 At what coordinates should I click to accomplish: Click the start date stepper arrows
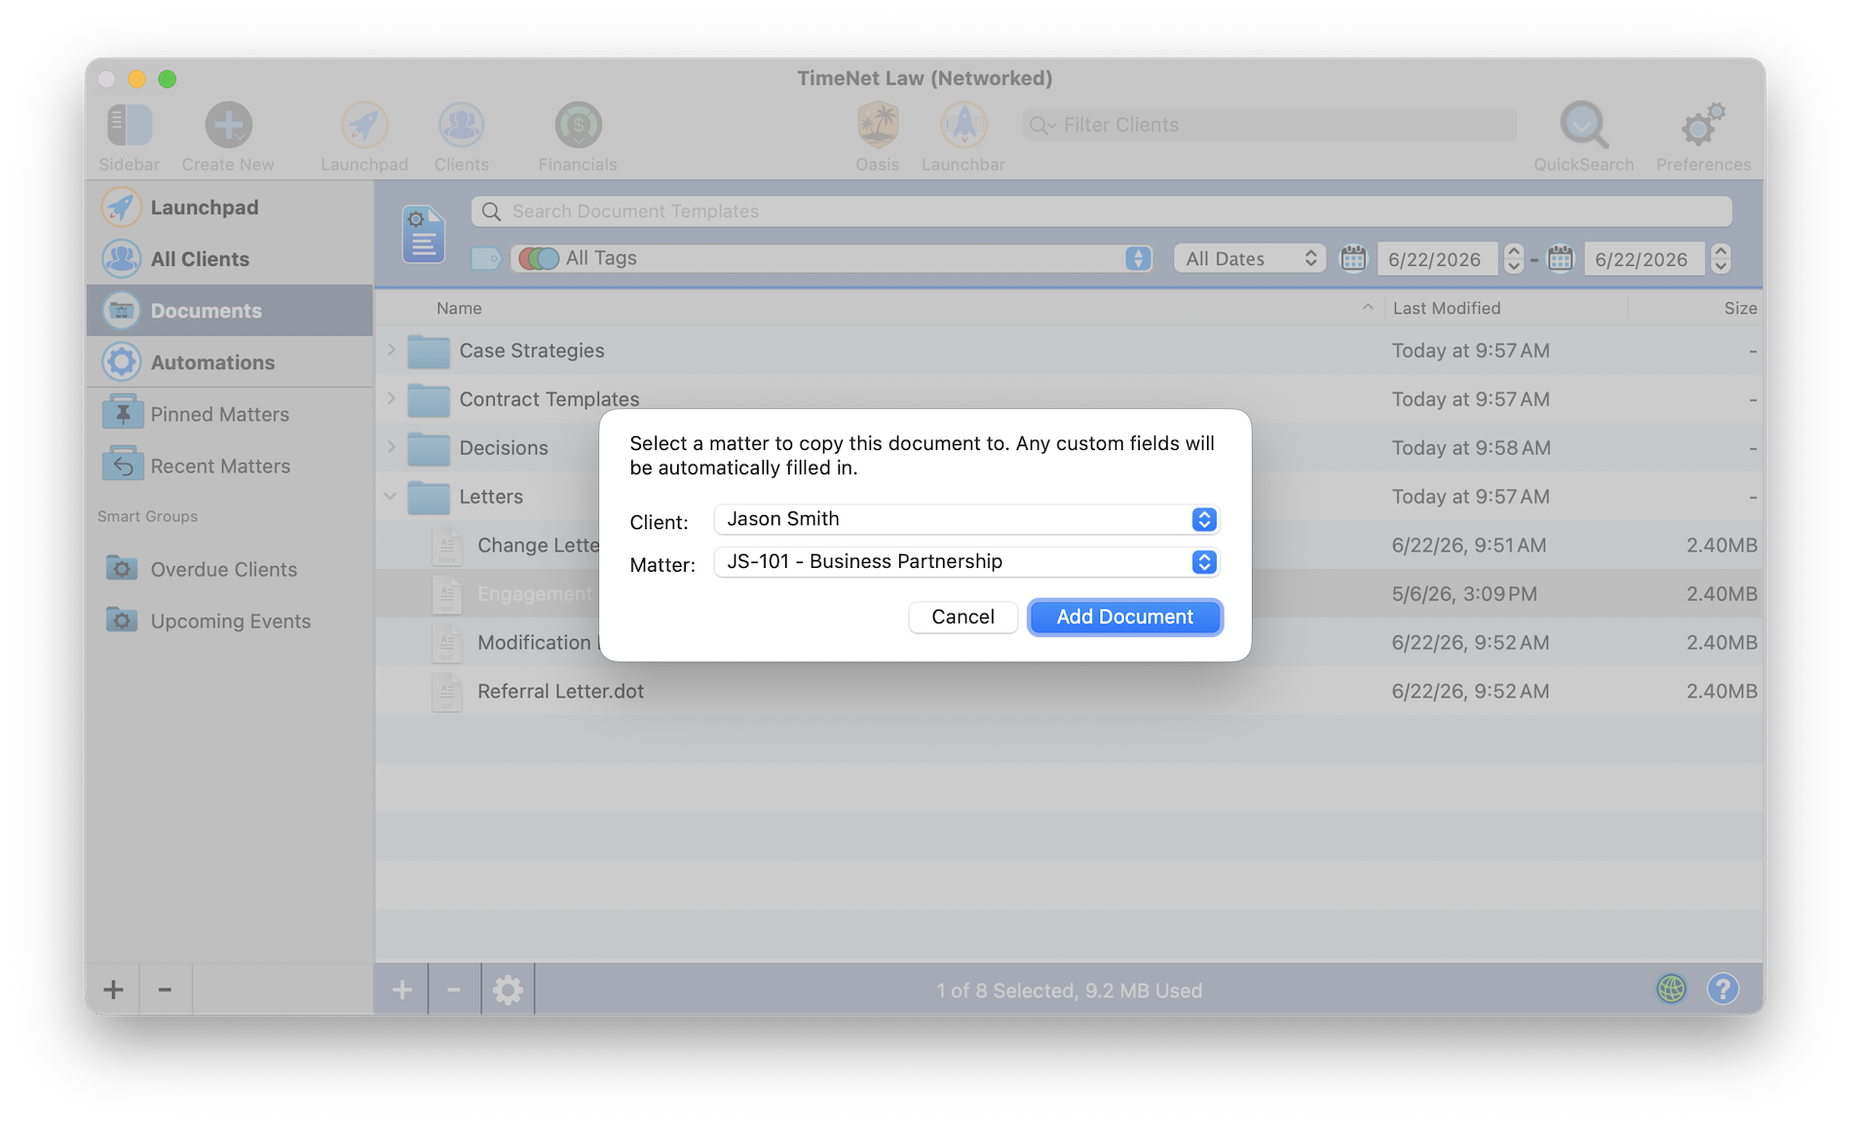click(1513, 259)
